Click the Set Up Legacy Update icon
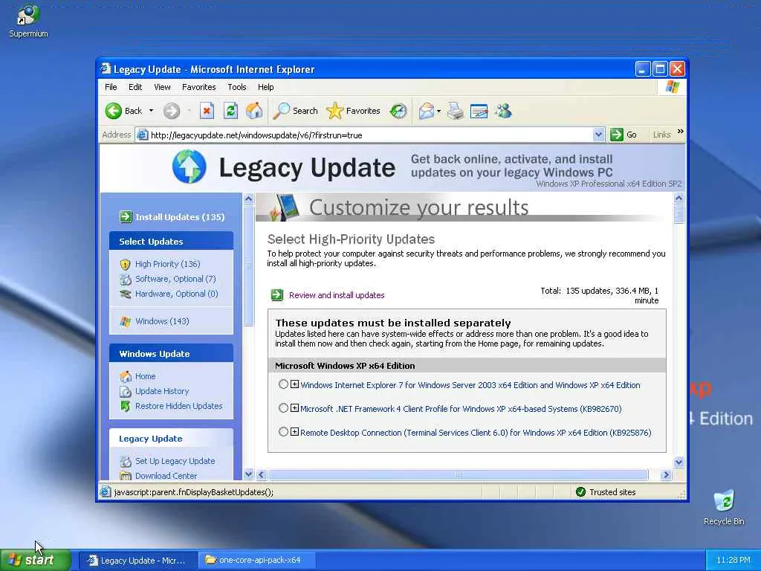 125,461
